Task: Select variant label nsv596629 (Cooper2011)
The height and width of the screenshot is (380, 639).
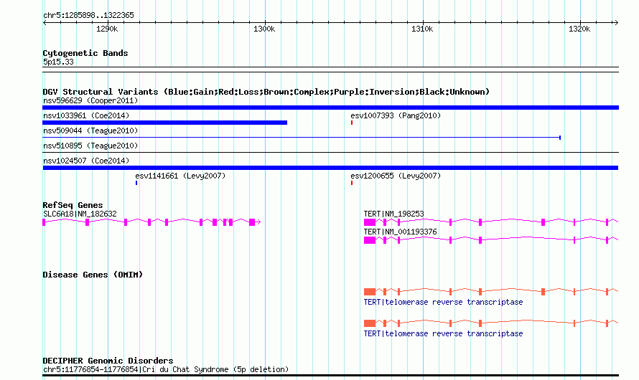Action: coord(90,100)
